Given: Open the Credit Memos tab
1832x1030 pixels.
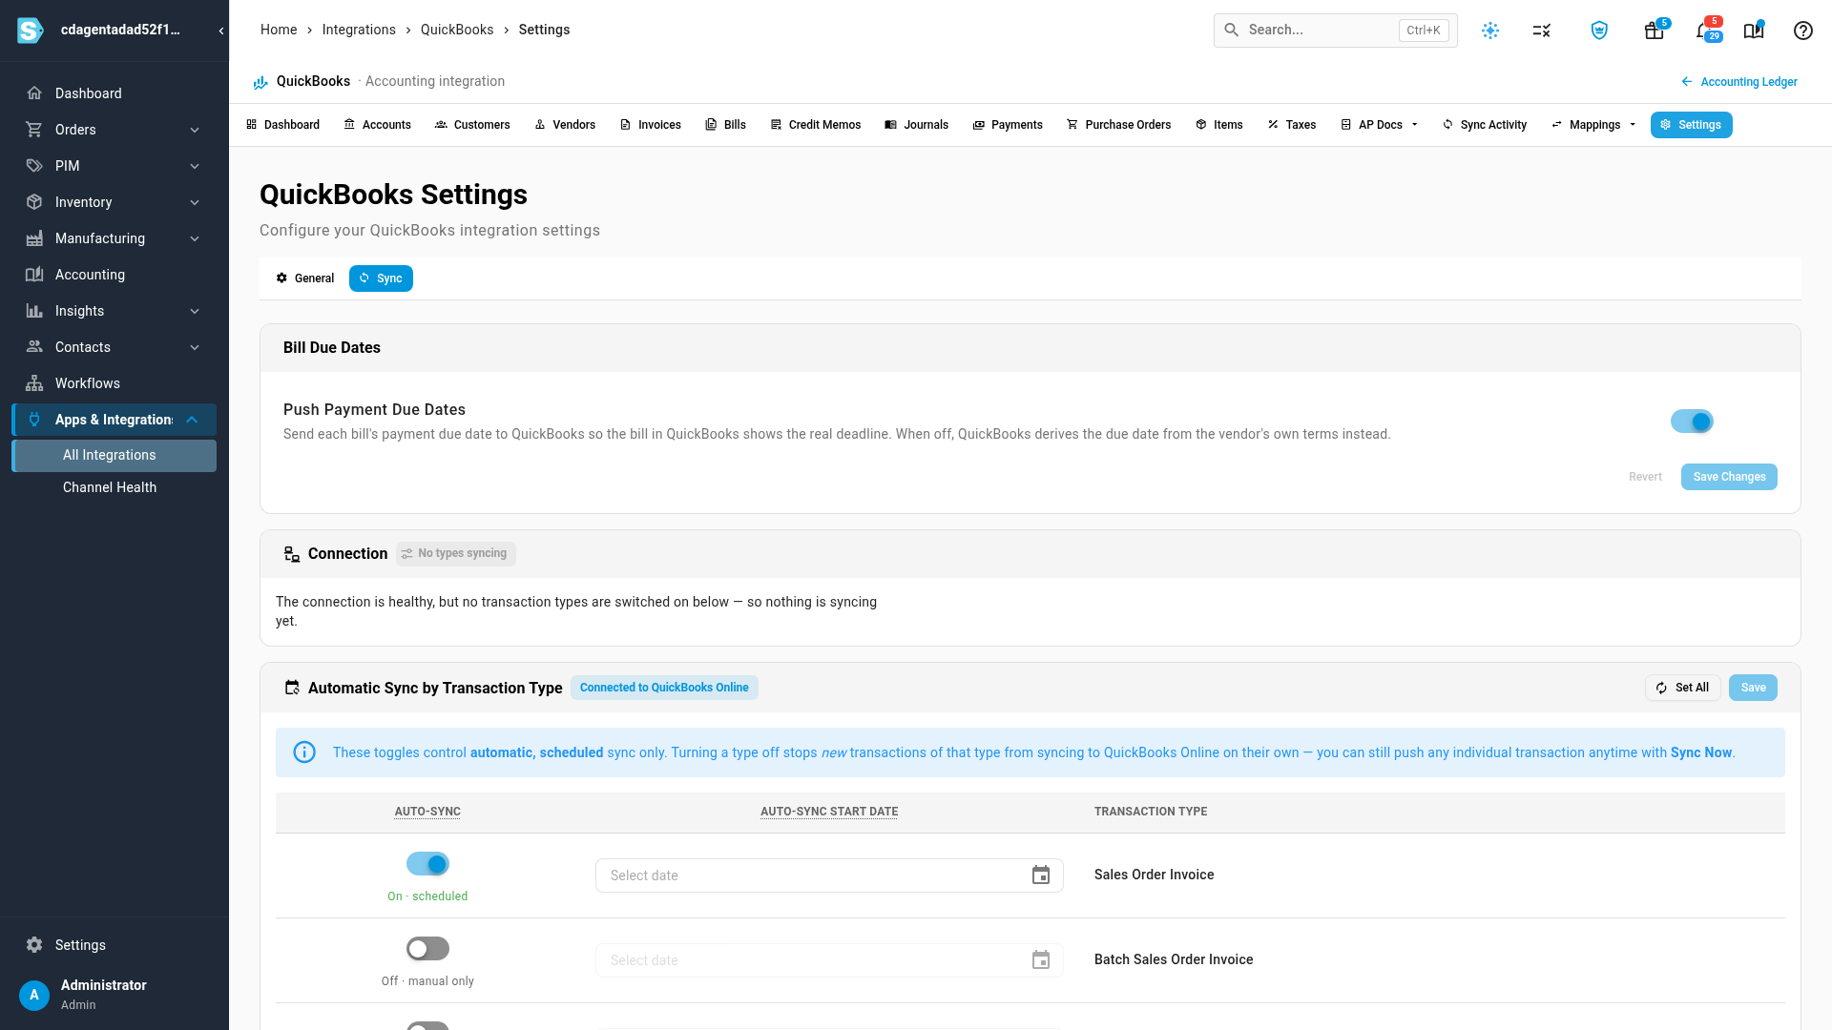Looking at the screenshot, I should [x=816, y=125].
